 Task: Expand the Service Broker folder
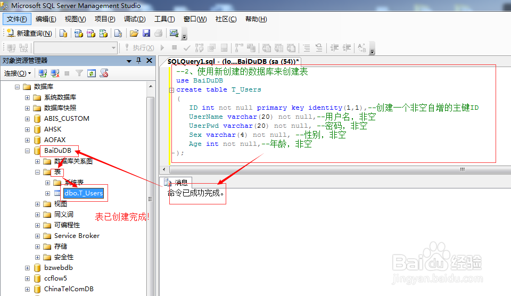[x=37, y=236]
